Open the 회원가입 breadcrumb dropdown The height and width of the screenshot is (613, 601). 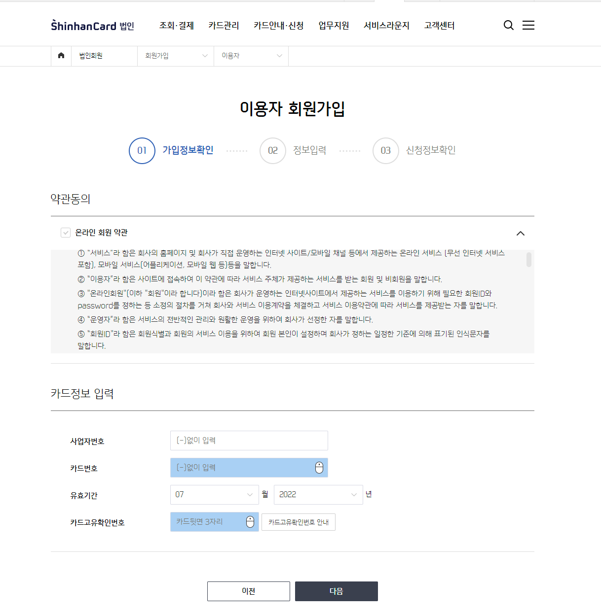tap(176, 56)
